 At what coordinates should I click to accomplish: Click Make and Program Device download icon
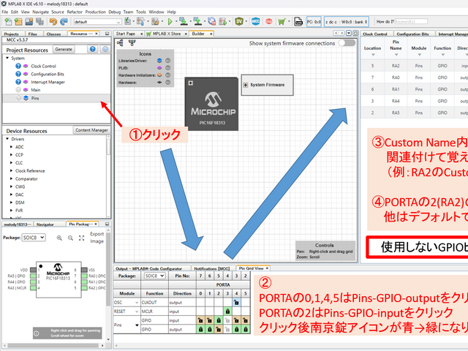[184, 21]
